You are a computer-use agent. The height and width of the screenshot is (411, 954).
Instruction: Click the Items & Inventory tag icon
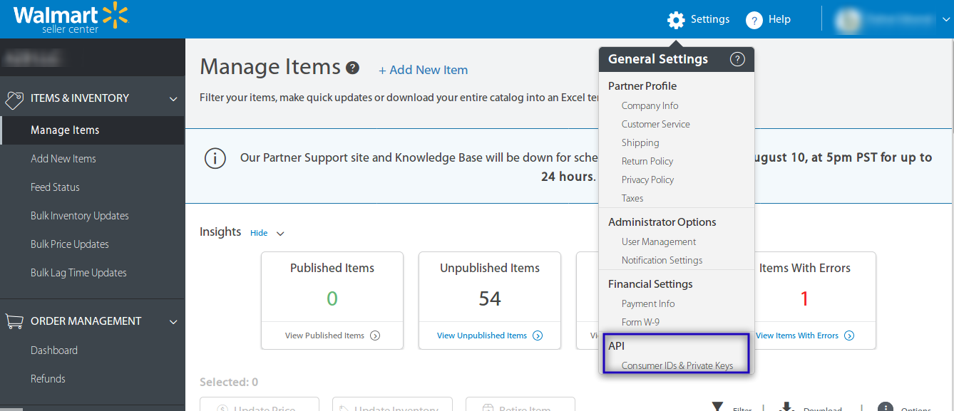14,100
